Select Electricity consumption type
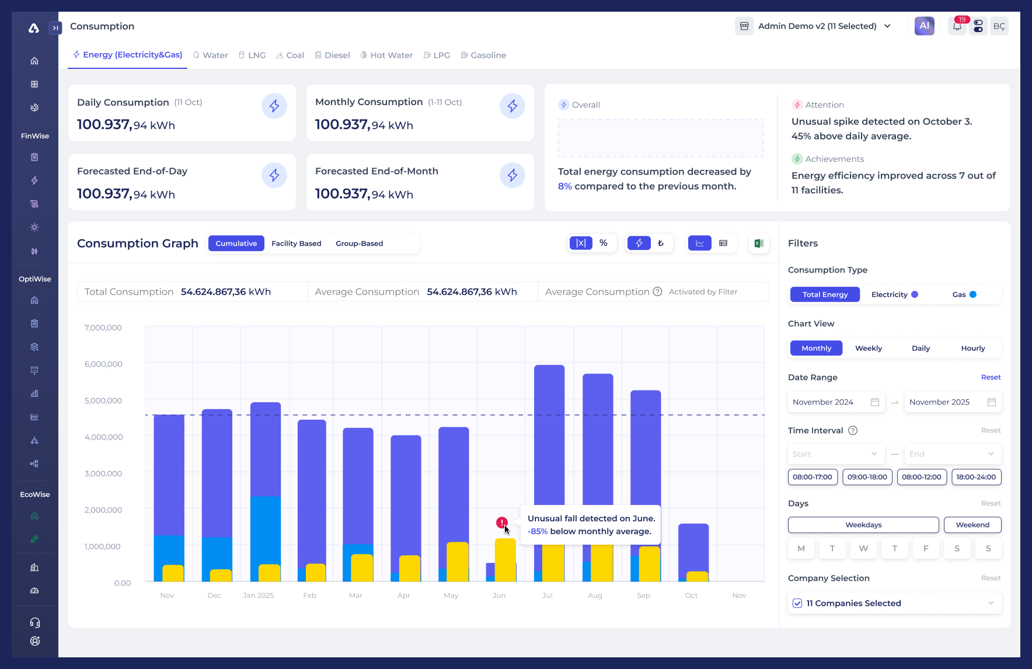The width and height of the screenshot is (1032, 669). pos(894,295)
